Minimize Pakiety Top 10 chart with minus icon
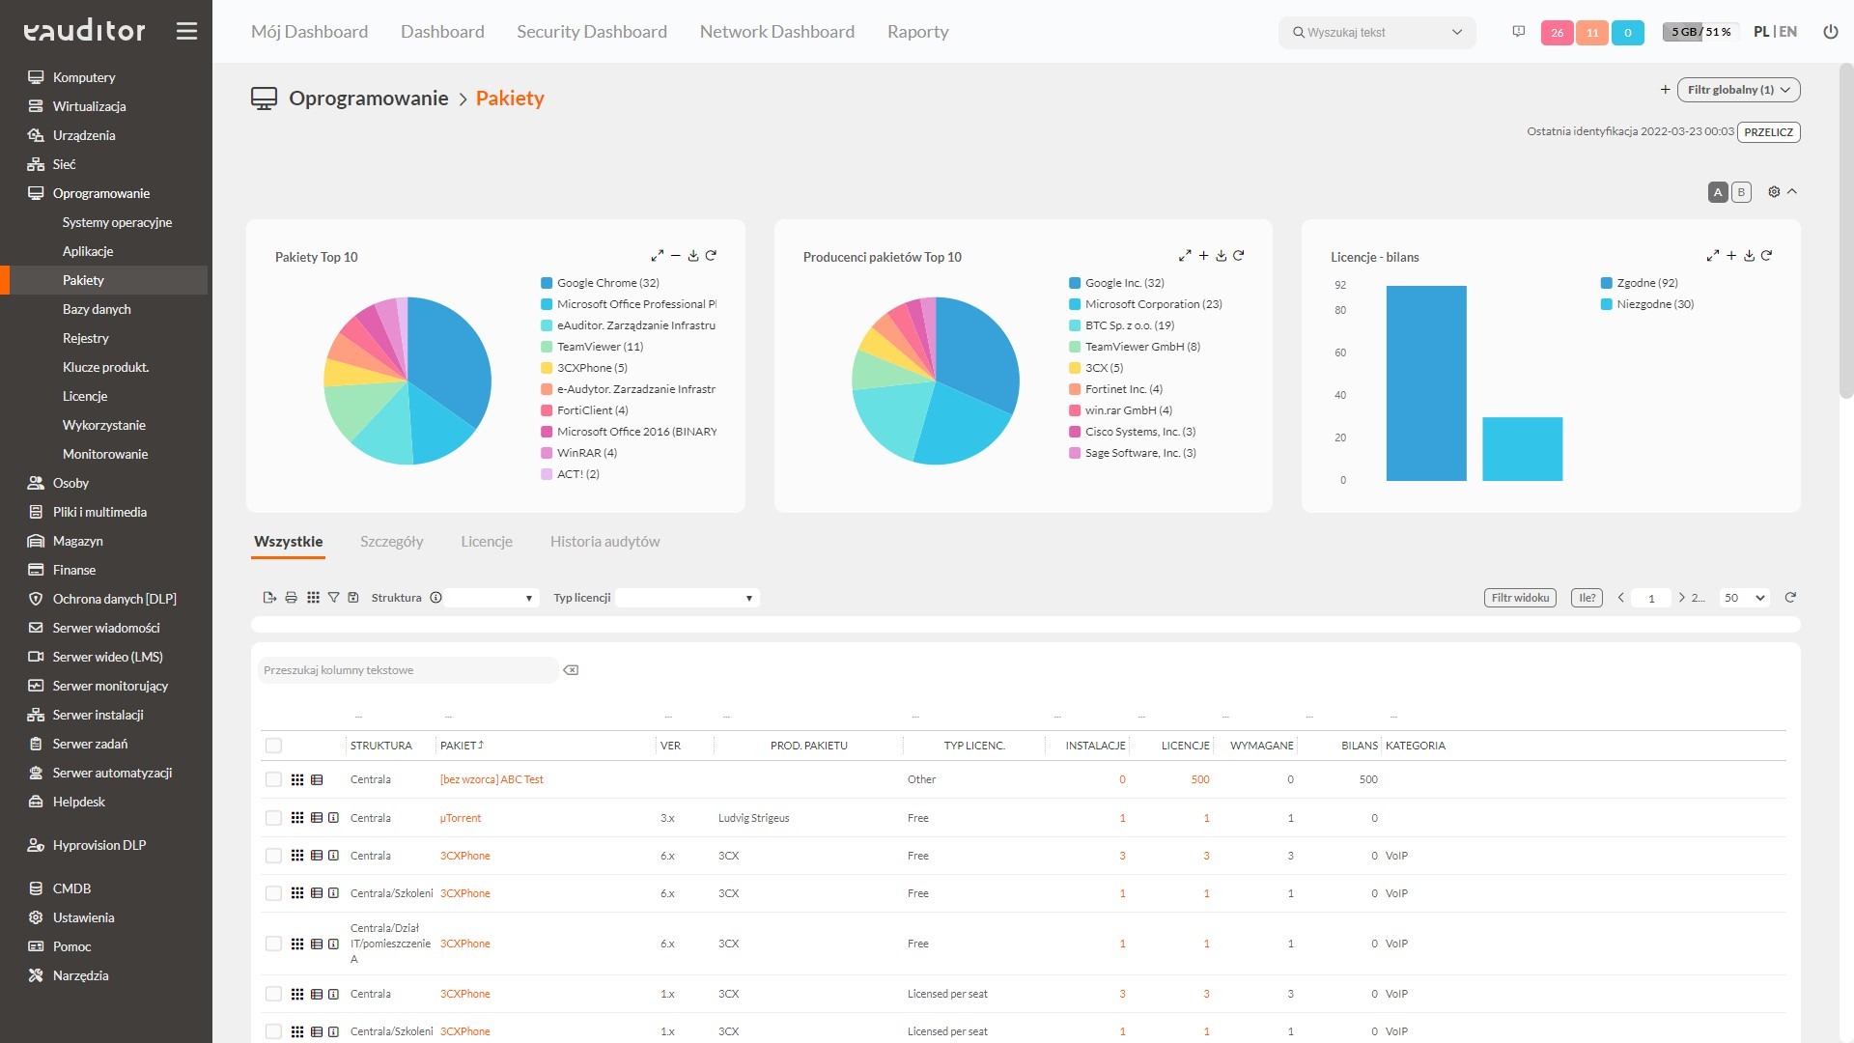The image size is (1854, 1043). click(676, 256)
